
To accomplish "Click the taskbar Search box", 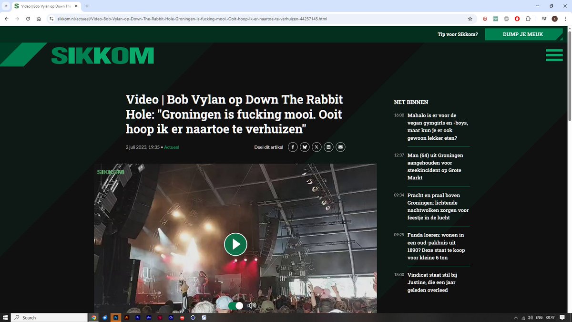I will click(x=49, y=317).
